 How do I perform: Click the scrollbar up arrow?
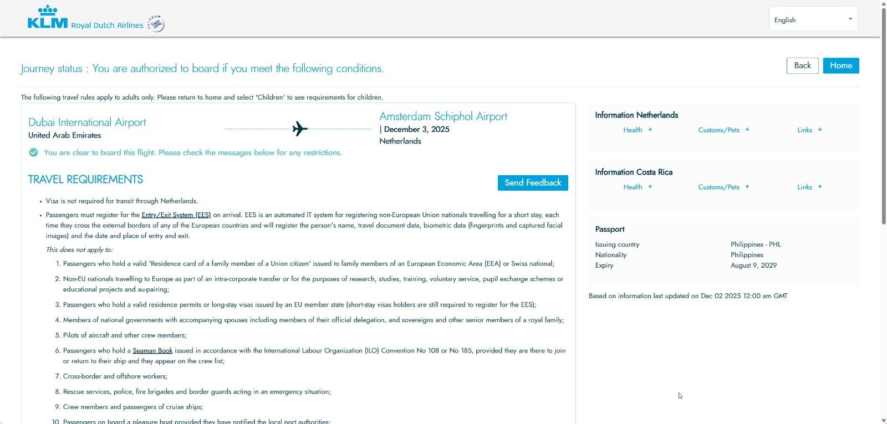883,4
